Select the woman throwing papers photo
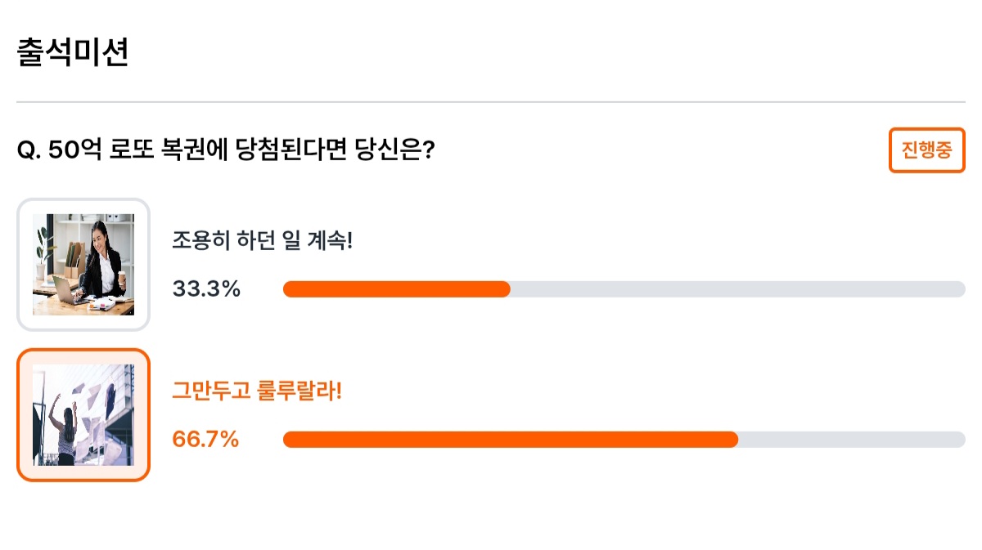Image resolution: width=982 pixels, height=550 pixels. click(x=83, y=415)
